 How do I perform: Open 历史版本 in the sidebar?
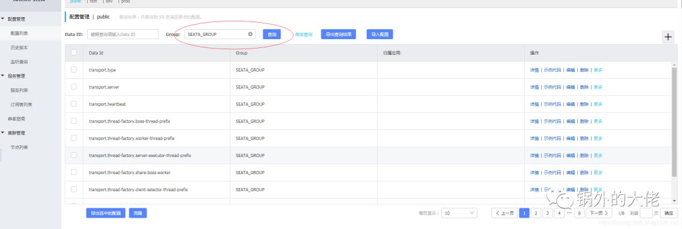coord(19,47)
